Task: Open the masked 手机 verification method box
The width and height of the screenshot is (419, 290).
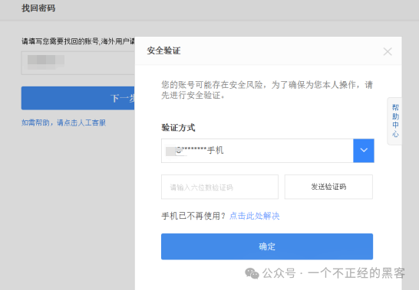Action: click(x=257, y=151)
